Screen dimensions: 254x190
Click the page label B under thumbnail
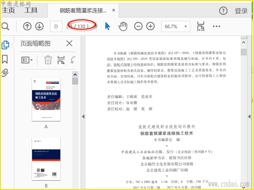click(46, 186)
